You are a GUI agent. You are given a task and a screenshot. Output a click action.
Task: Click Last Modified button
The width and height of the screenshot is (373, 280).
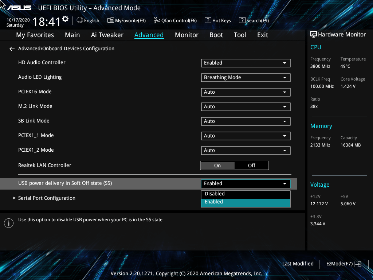coord(298,264)
